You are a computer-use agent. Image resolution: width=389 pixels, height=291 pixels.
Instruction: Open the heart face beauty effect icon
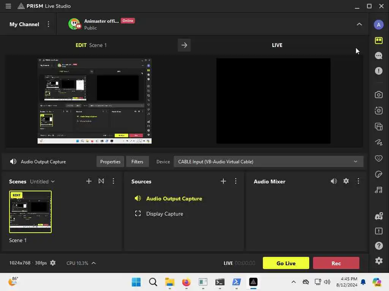pos(379,158)
